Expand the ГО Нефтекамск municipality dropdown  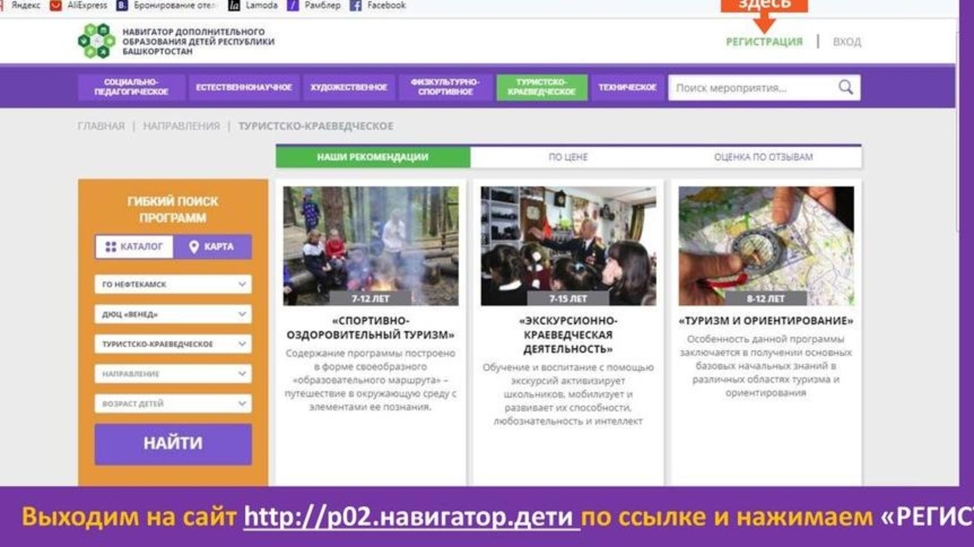click(x=173, y=284)
